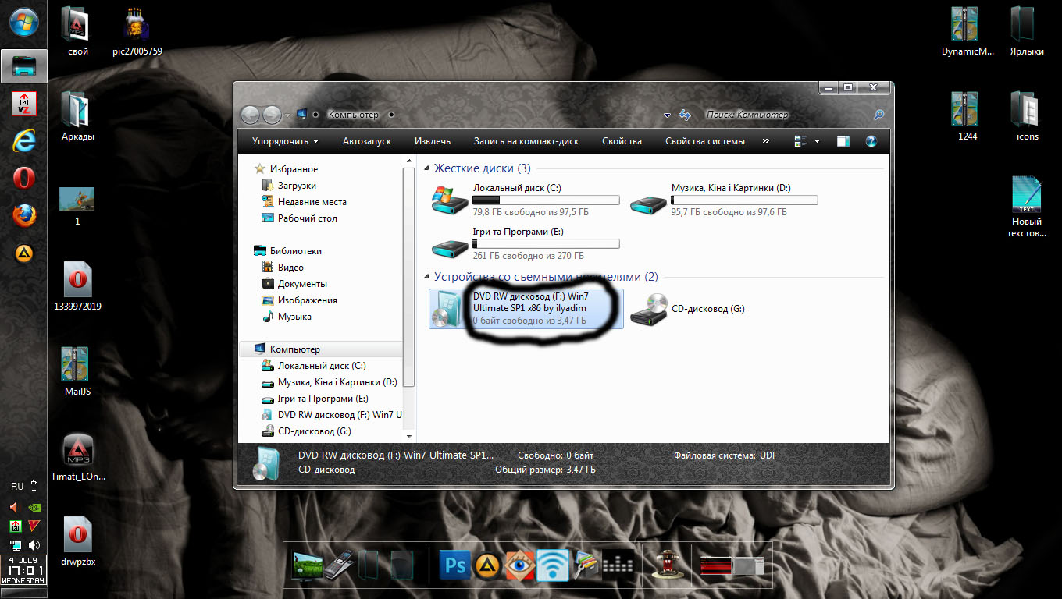
Task: Open the view options dropdown arrow
Action: [x=817, y=141]
